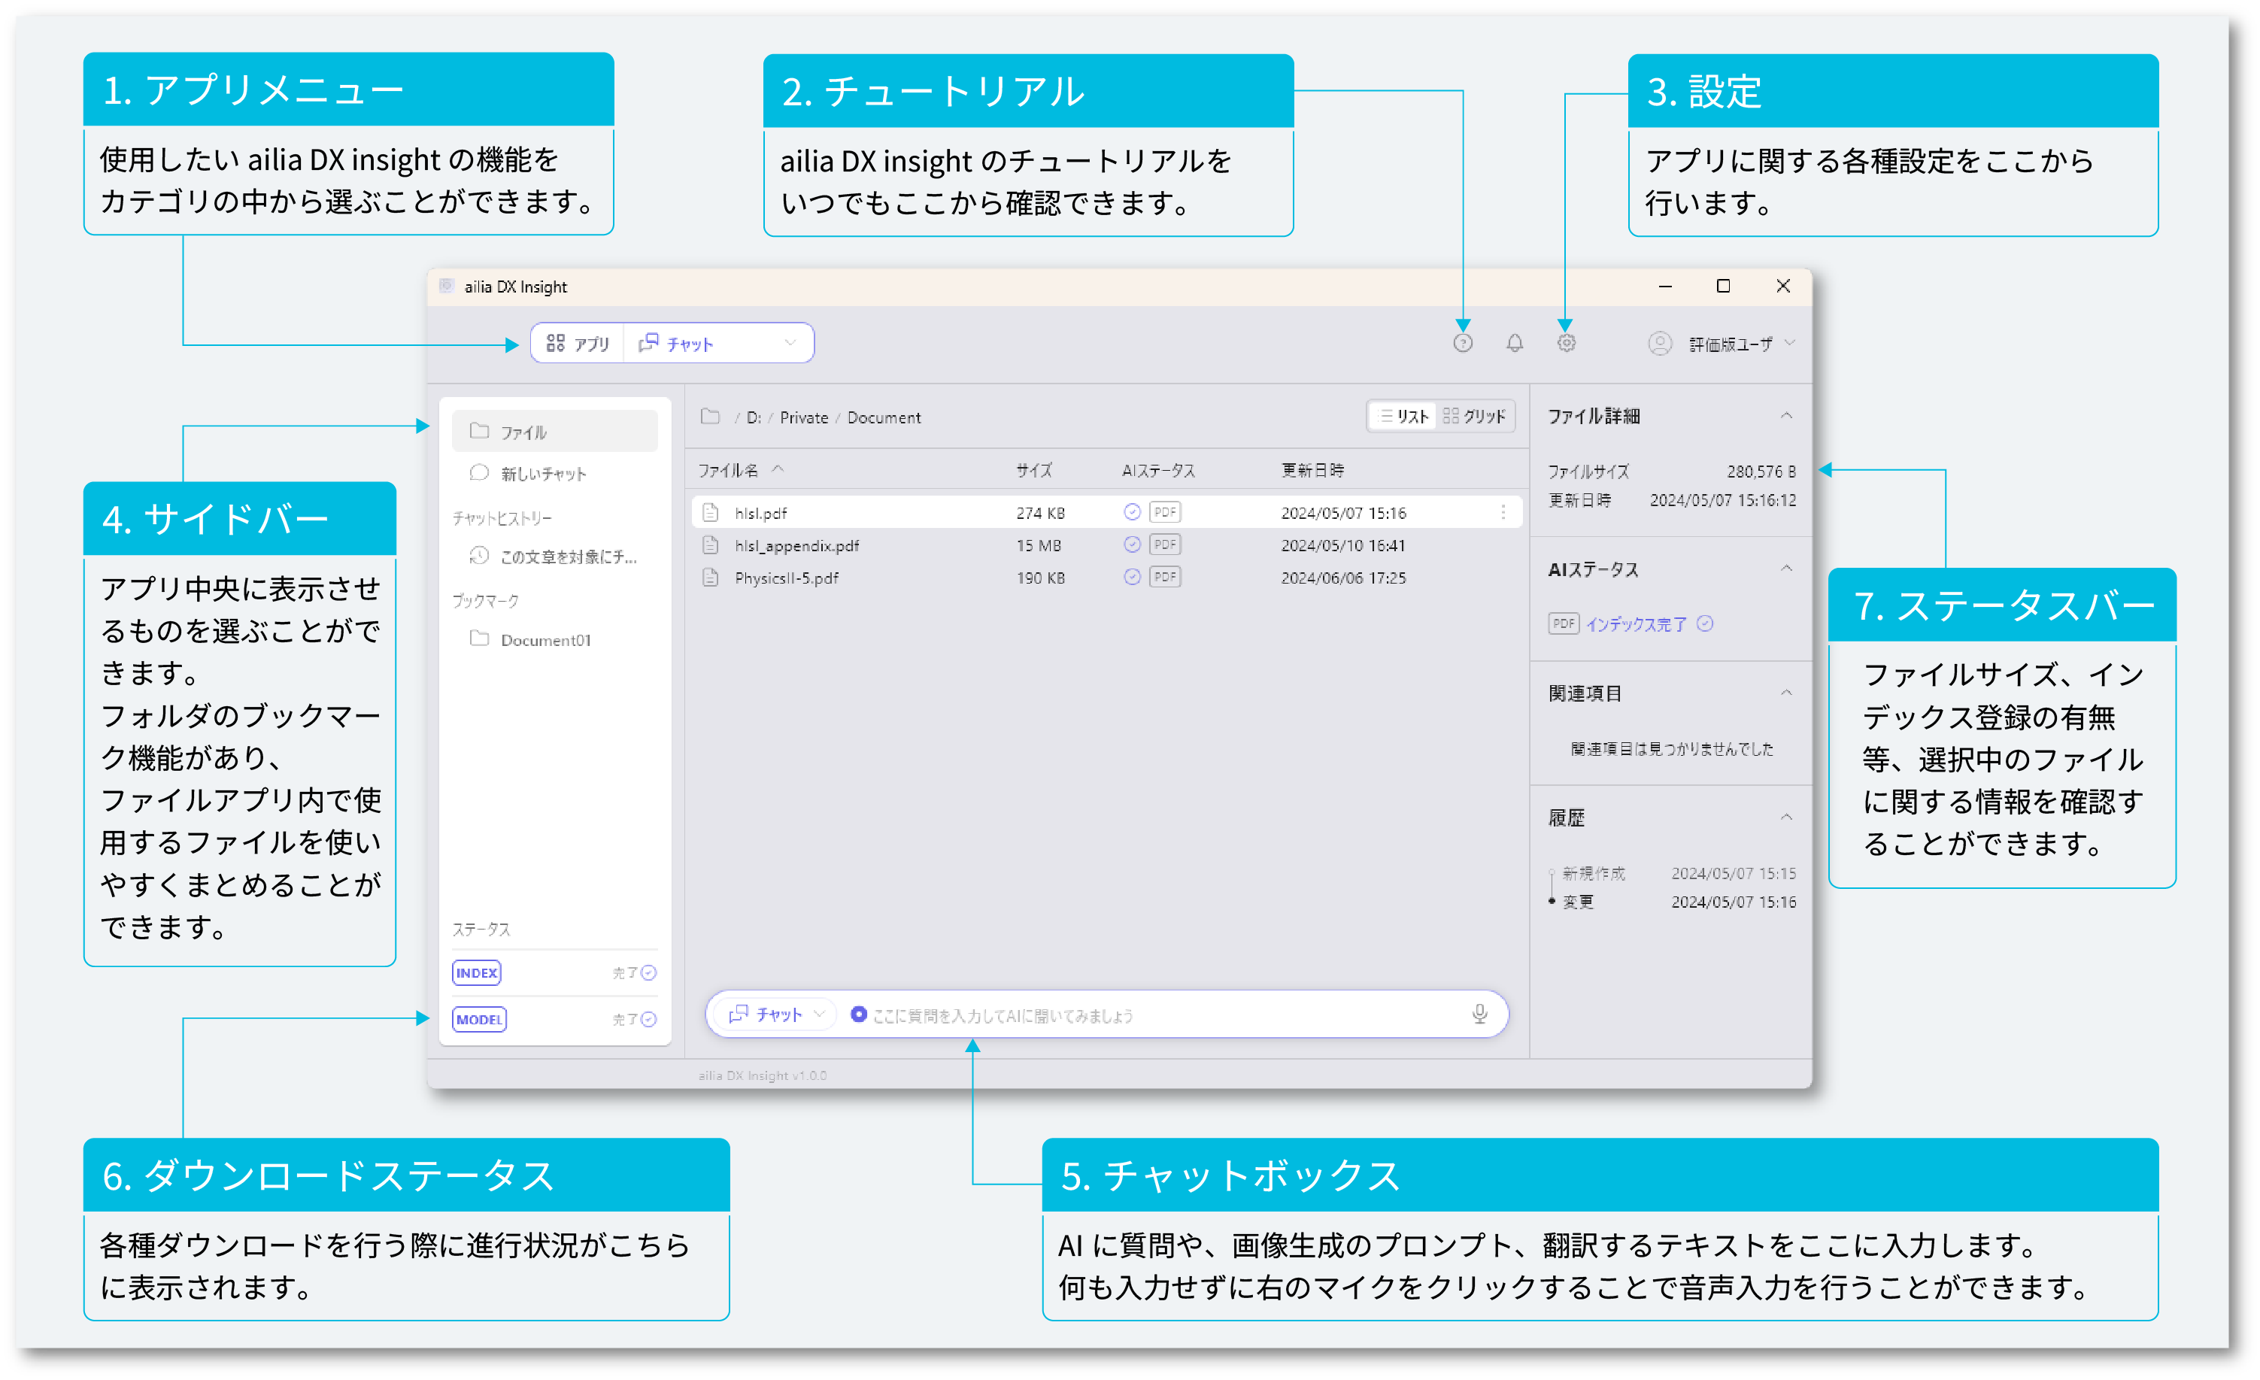This screenshot has height=1380, width=2260.
Task: Select ファイル in the sidebar
Action: tap(555, 432)
